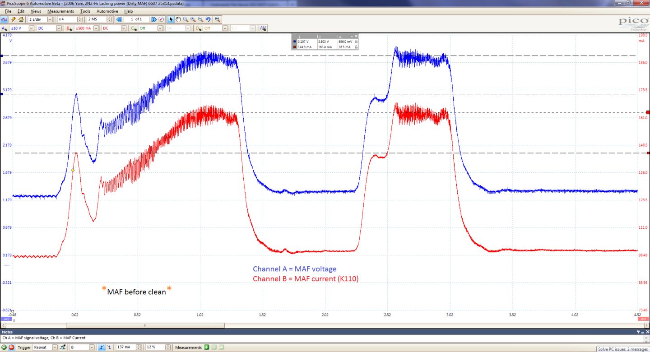This screenshot has width=650, height=352.
Task: Click Solve PC issues: 2 messages
Action: (623, 349)
